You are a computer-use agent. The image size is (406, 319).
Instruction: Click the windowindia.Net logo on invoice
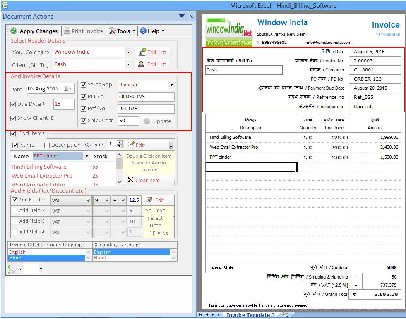229,32
